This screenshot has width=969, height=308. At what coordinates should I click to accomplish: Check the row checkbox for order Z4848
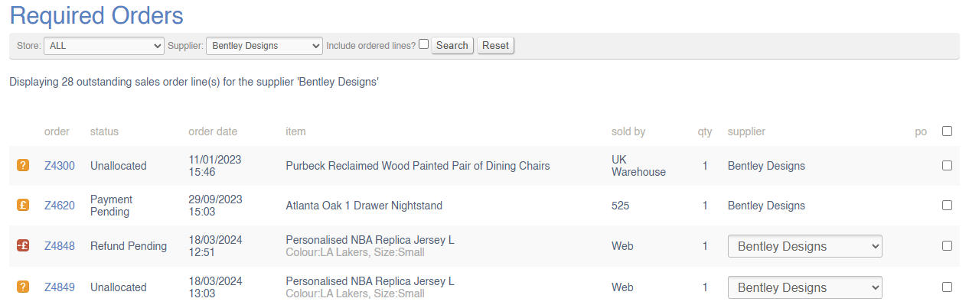[x=947, y=246]
